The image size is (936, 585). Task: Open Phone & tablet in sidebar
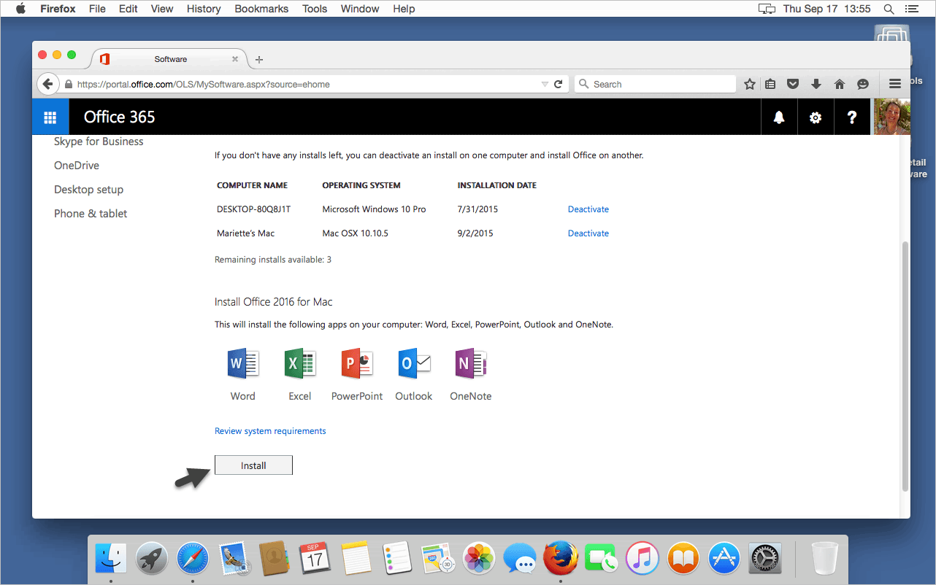pyautogui.click(x=91, y=214)
